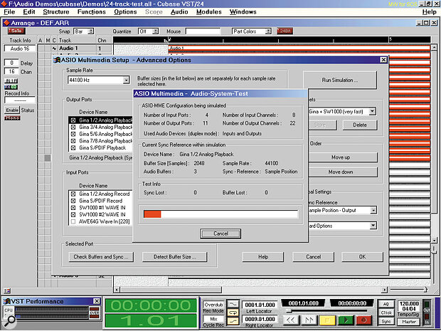Toggle Gina 1/2 Analog Playback output checkbox
The width and height of the screenshot is (441, 331).
point(73,120)
